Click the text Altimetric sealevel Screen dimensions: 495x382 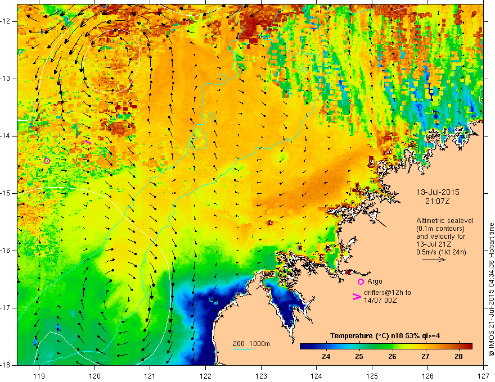pos(445,221)
